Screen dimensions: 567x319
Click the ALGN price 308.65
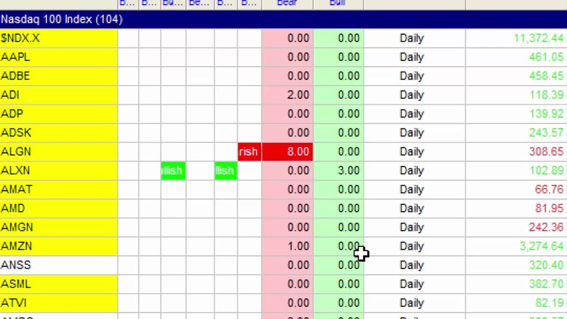tap(546, 152)
